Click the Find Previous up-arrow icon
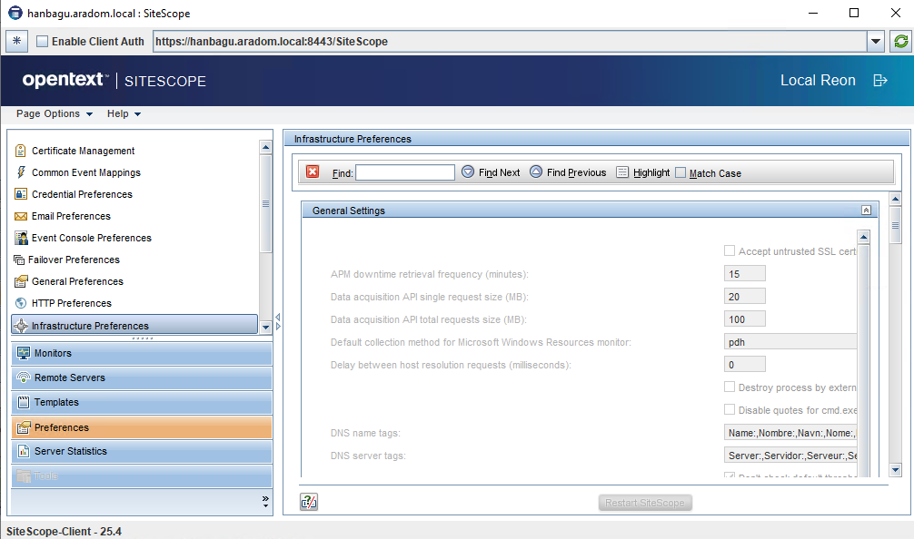The image size is (914, 539). [x=536, y=171]
